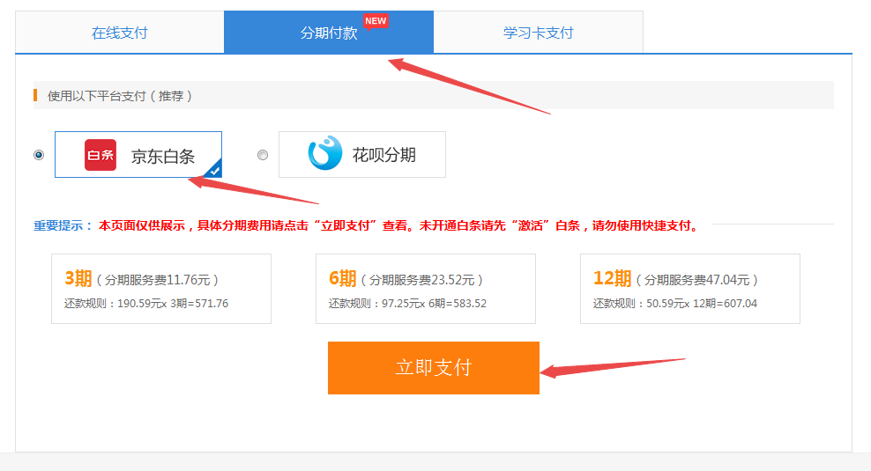Click 还款规则 190.59元x 3期=571.76 text

click(146, 304)
